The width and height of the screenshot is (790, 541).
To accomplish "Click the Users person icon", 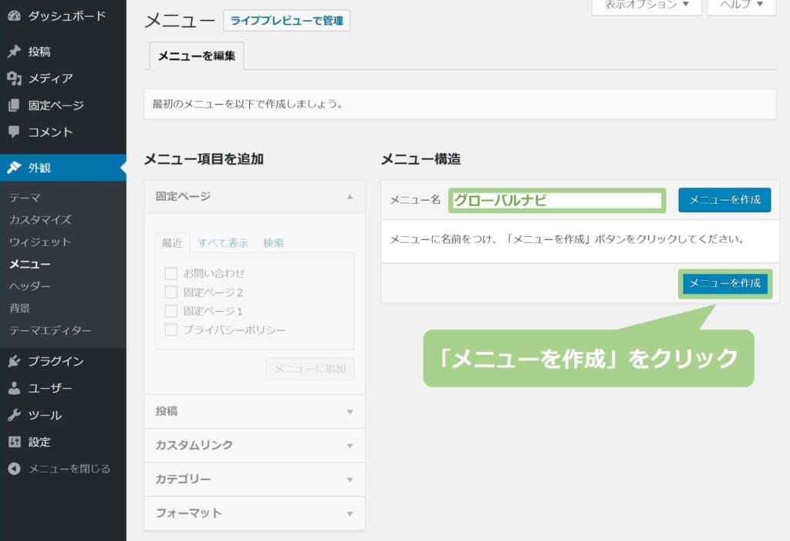I will click(14, 388).
